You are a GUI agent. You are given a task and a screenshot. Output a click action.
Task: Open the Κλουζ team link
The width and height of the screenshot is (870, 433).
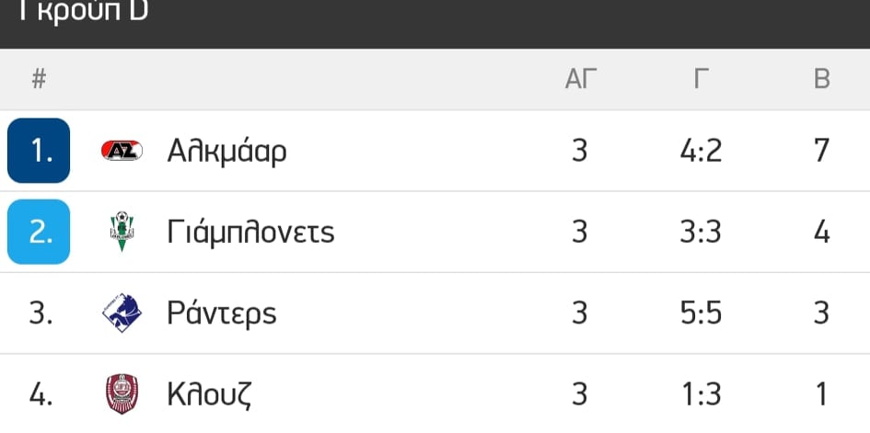click(209, 394)
